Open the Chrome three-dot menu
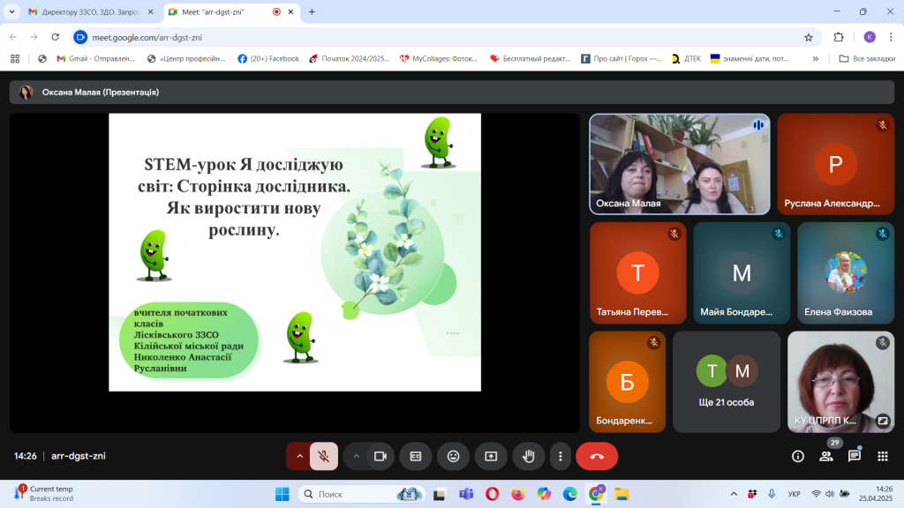The image size is (904, 508). tap(891, 37)
